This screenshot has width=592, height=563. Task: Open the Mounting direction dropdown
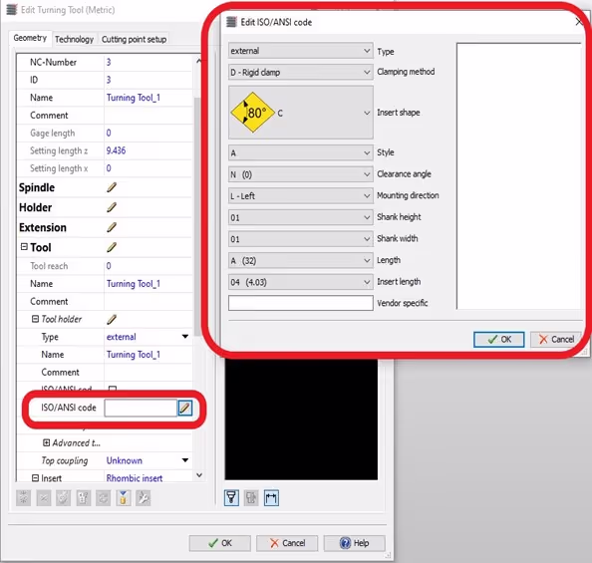click(x=301, y=196)
